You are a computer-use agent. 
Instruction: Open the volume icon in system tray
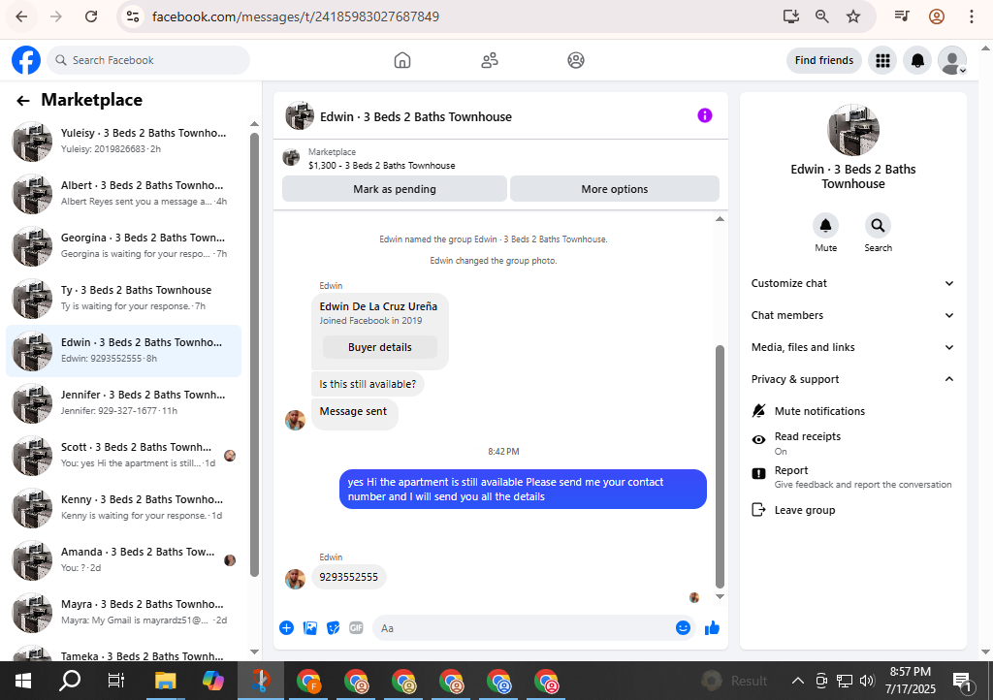(x=867, y=681)
